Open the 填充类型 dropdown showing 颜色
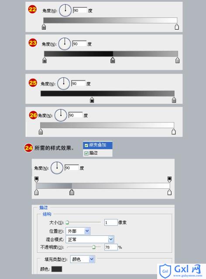 [x=82, y=259]
